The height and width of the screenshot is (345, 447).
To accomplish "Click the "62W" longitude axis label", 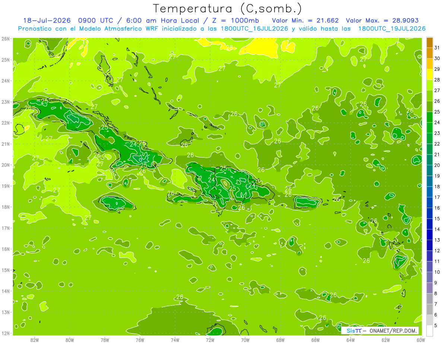I will [386, 340].
